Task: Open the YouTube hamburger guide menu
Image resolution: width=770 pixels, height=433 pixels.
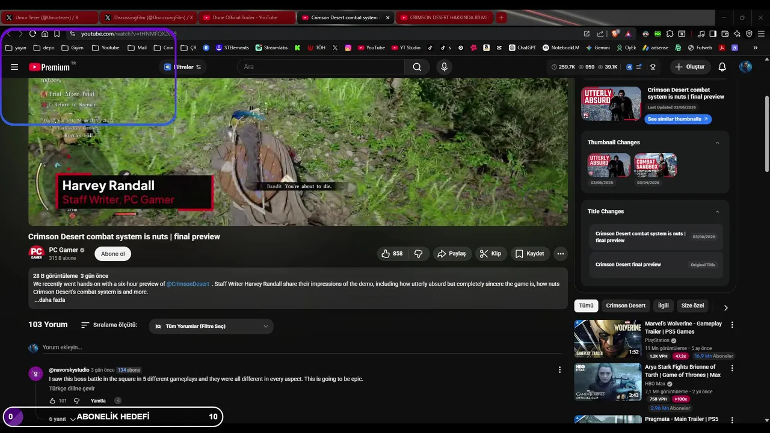Action: tap(14, 67)
